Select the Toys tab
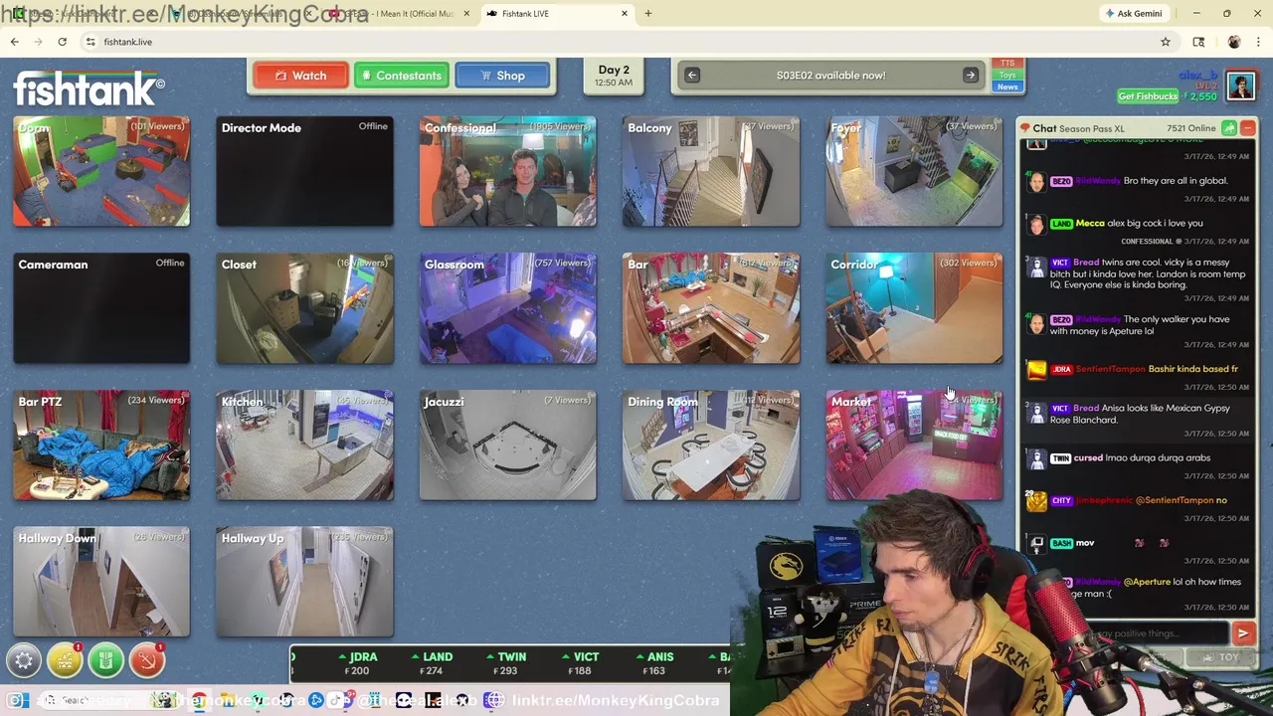Viewport: 1273px width, 716px height. click(1007, 76)
